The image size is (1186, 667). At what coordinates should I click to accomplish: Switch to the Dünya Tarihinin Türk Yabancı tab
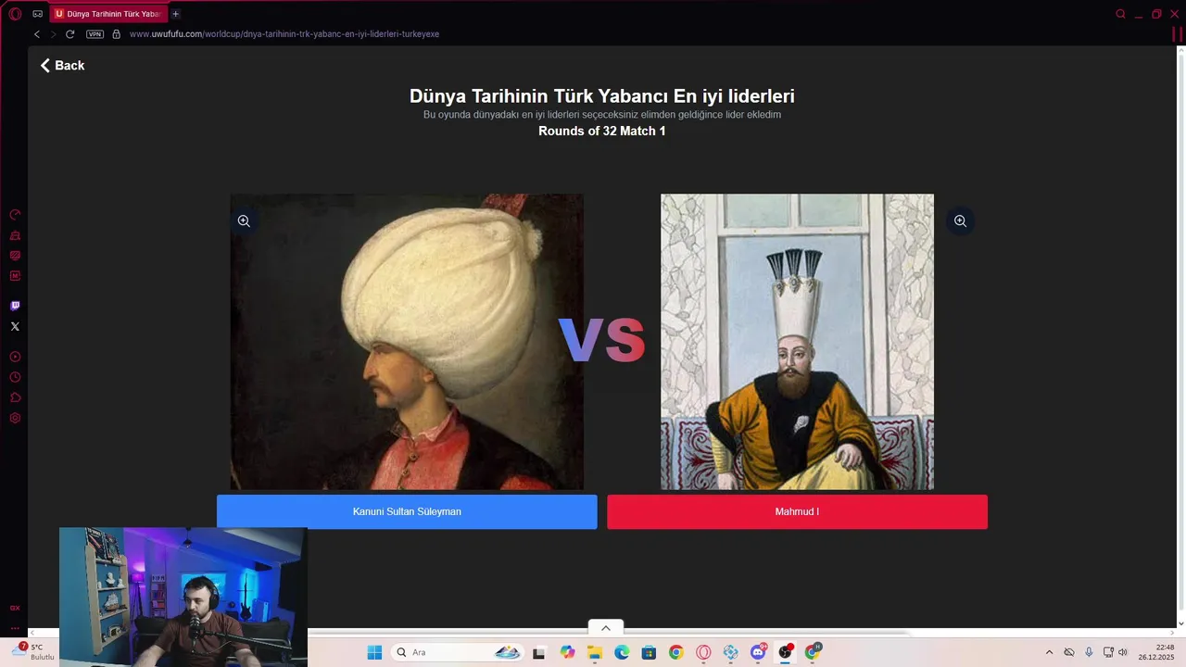click(109, 14)
